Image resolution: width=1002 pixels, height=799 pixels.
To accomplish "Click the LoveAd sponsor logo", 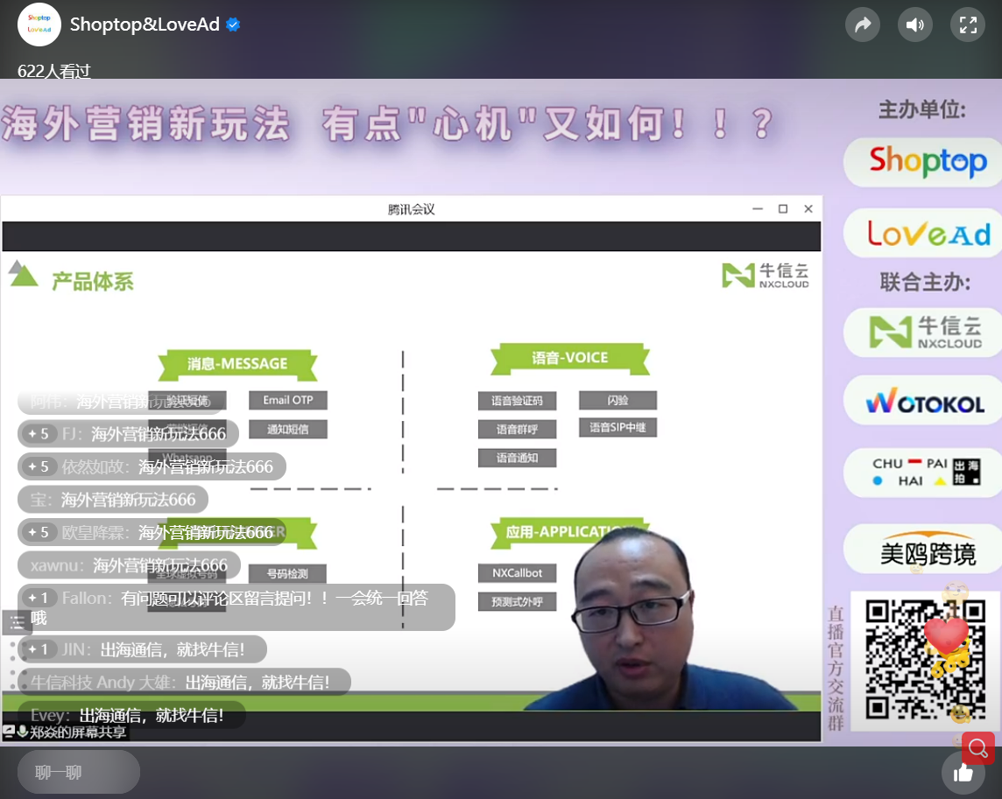I will [x=928, y=233].
